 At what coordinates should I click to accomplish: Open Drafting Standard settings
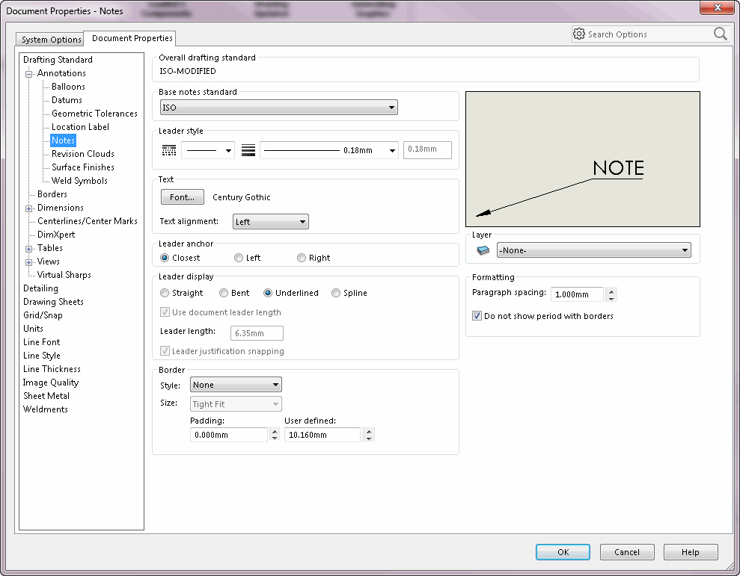click(58, 60)
